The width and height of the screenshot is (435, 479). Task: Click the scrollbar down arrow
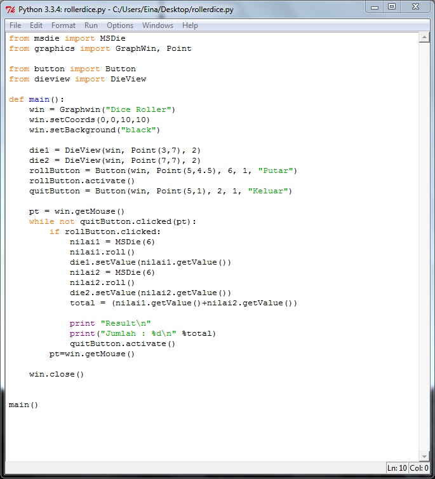coord(424,456)
